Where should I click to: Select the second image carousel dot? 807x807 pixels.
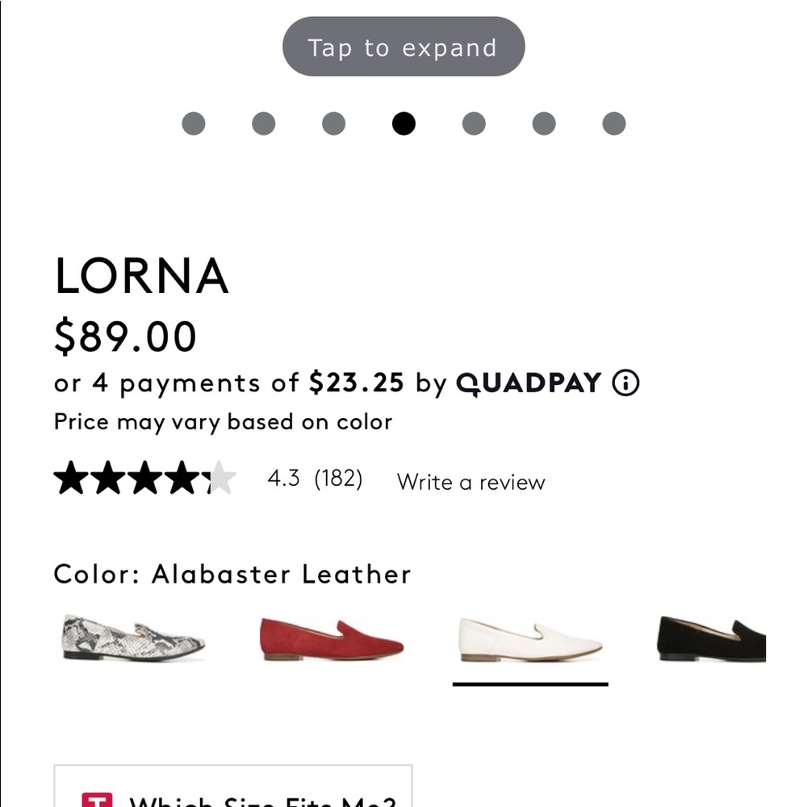coord(264,123)
